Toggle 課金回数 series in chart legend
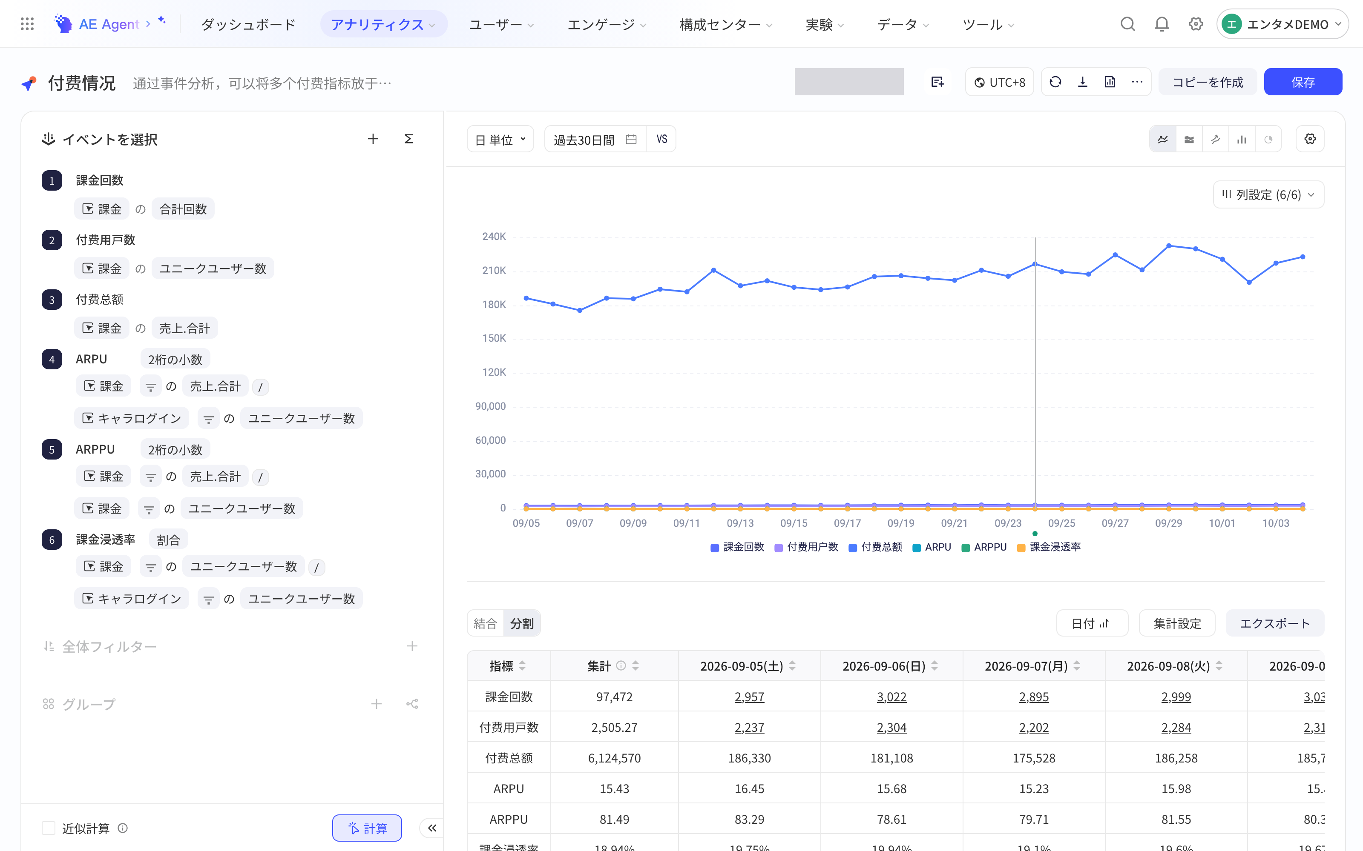The image size is (1363, 851). (x=737, y=547)
